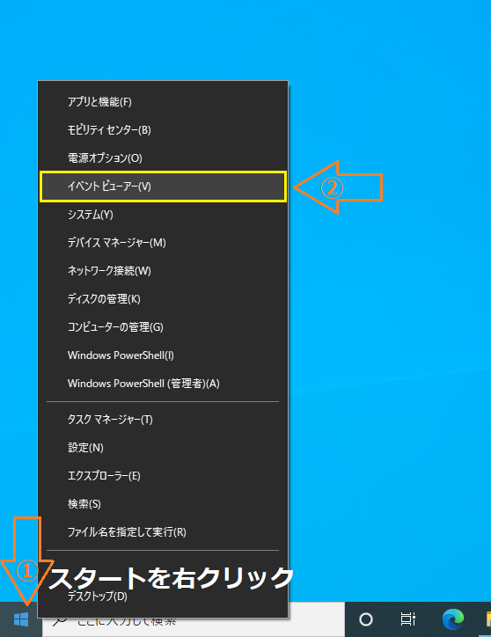Screen dimensions: 491x637
Task: Select システム(Y) menu item
Action: pos(163,215)
